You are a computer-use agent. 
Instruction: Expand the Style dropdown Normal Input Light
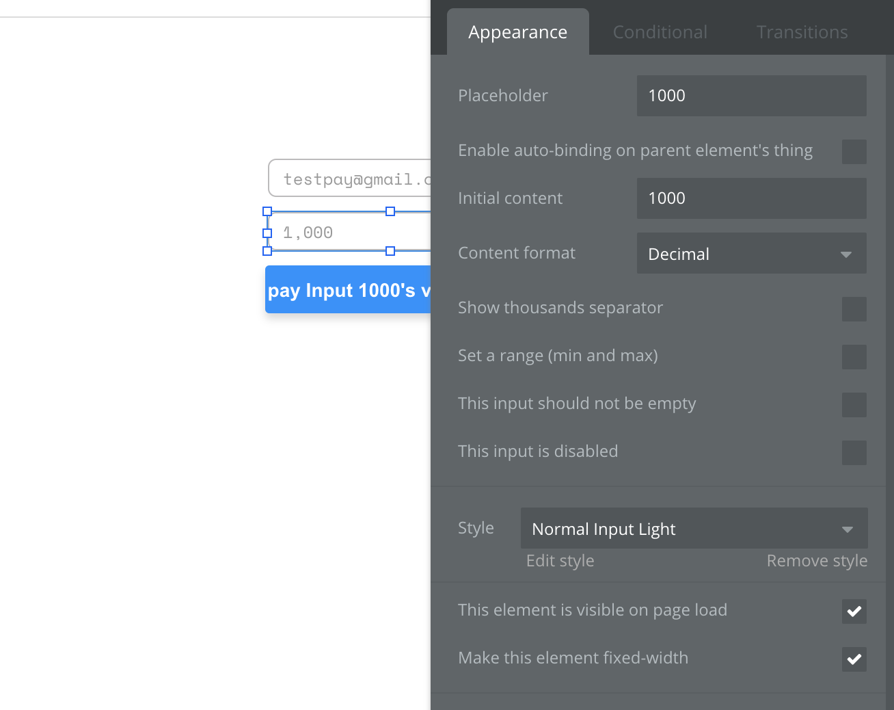[694, 529]
